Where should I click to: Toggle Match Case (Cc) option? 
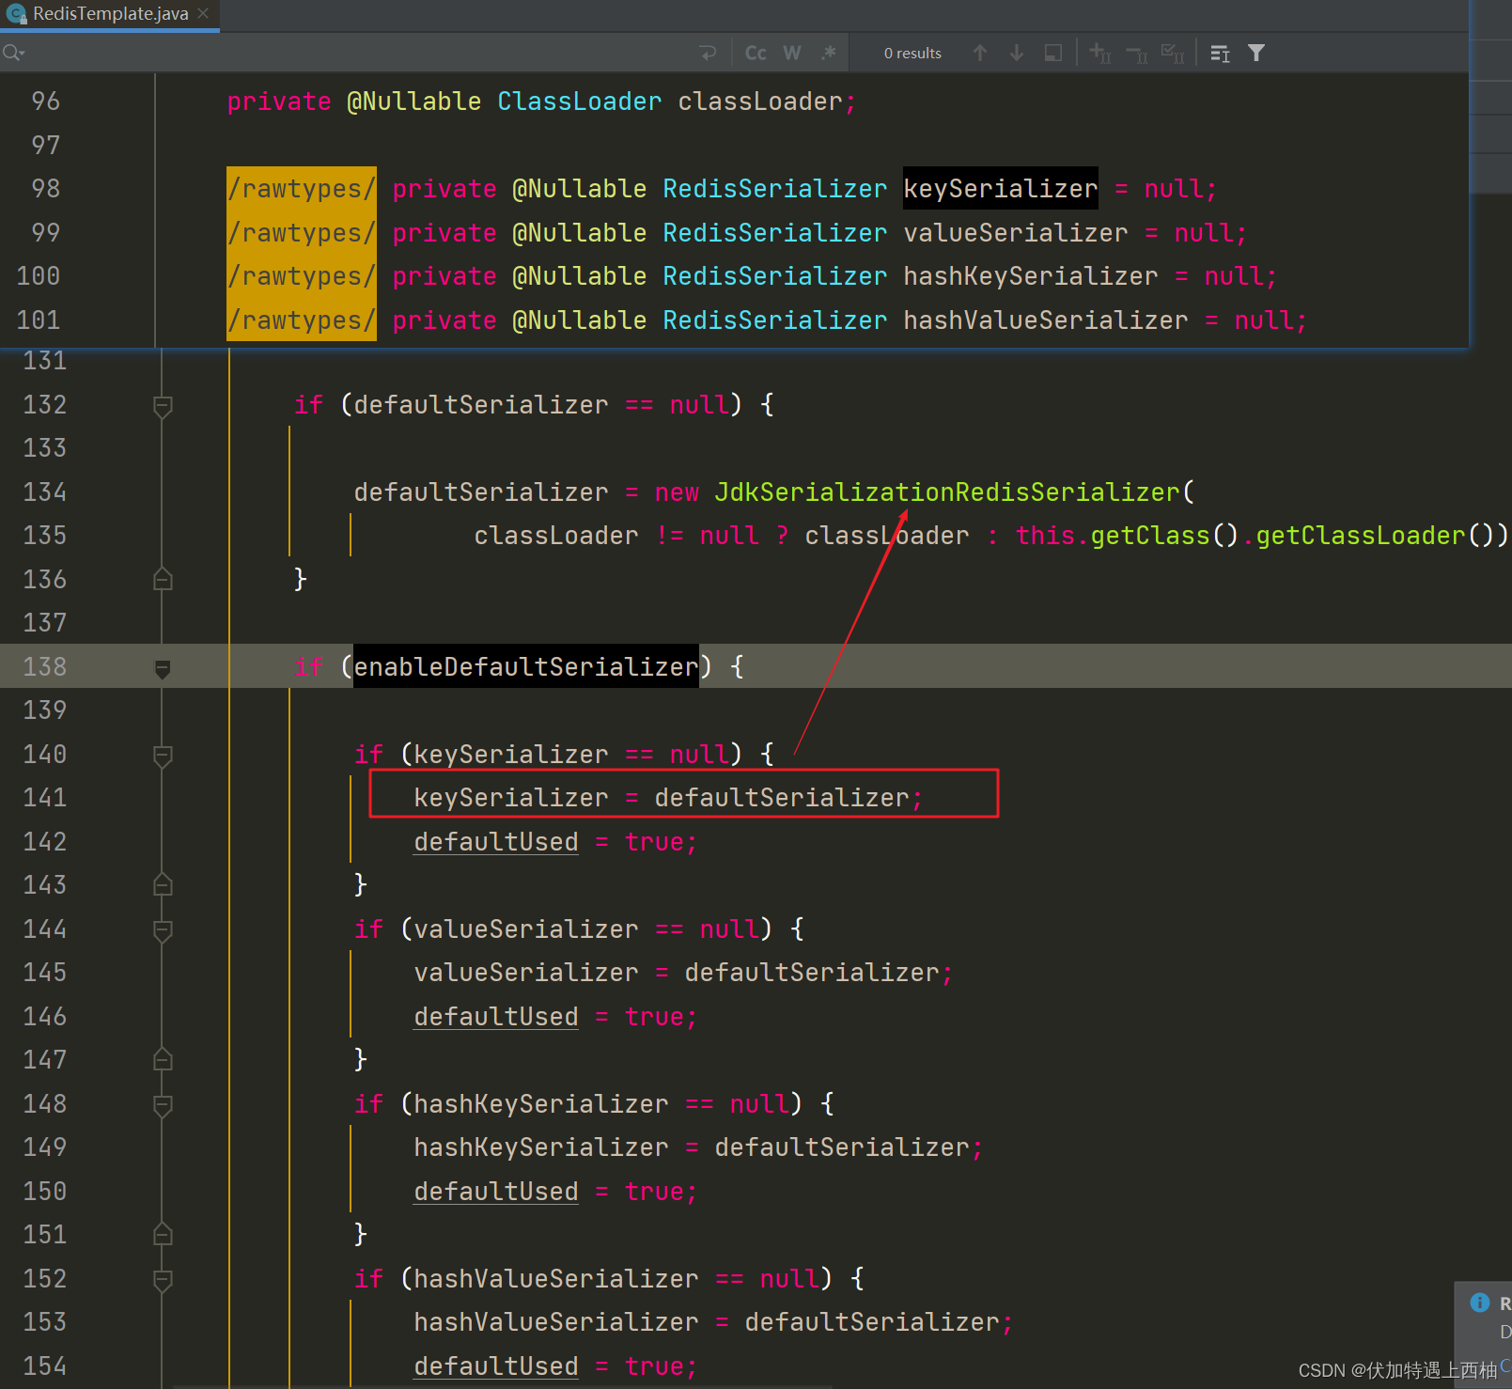(756, 53)
